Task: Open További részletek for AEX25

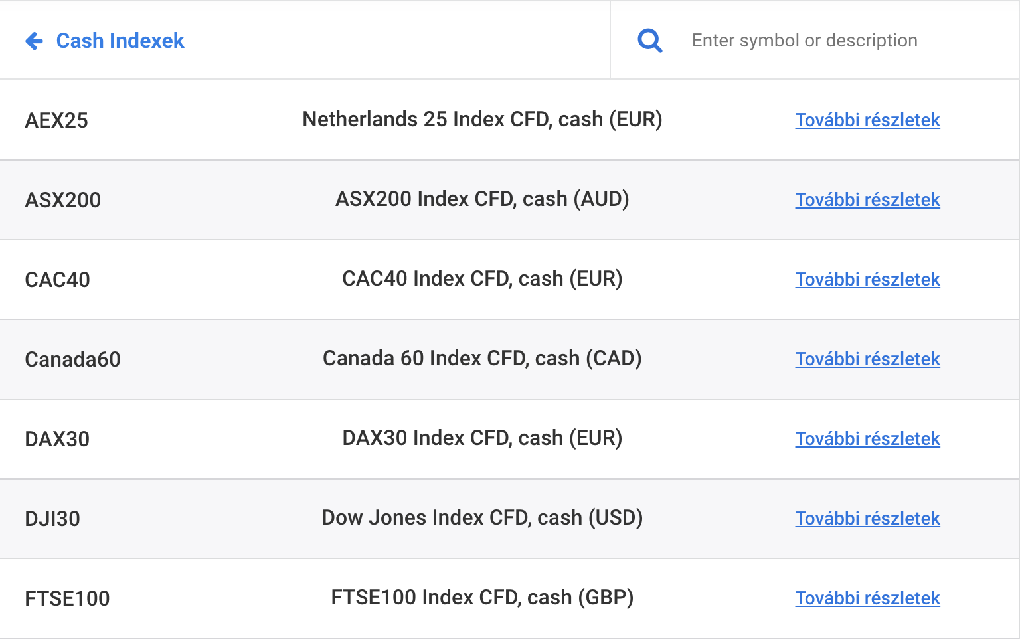Action: (867, 120)
